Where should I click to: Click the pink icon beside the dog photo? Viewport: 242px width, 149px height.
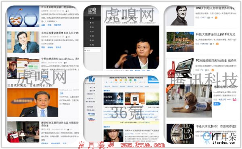[234, 100]
